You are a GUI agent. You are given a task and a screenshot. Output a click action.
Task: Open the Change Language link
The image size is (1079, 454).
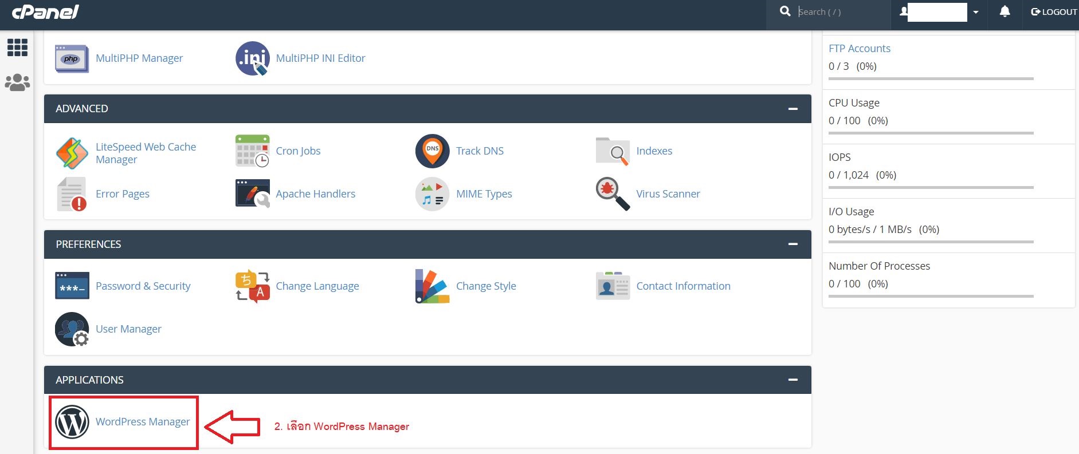tap(317, 286)
